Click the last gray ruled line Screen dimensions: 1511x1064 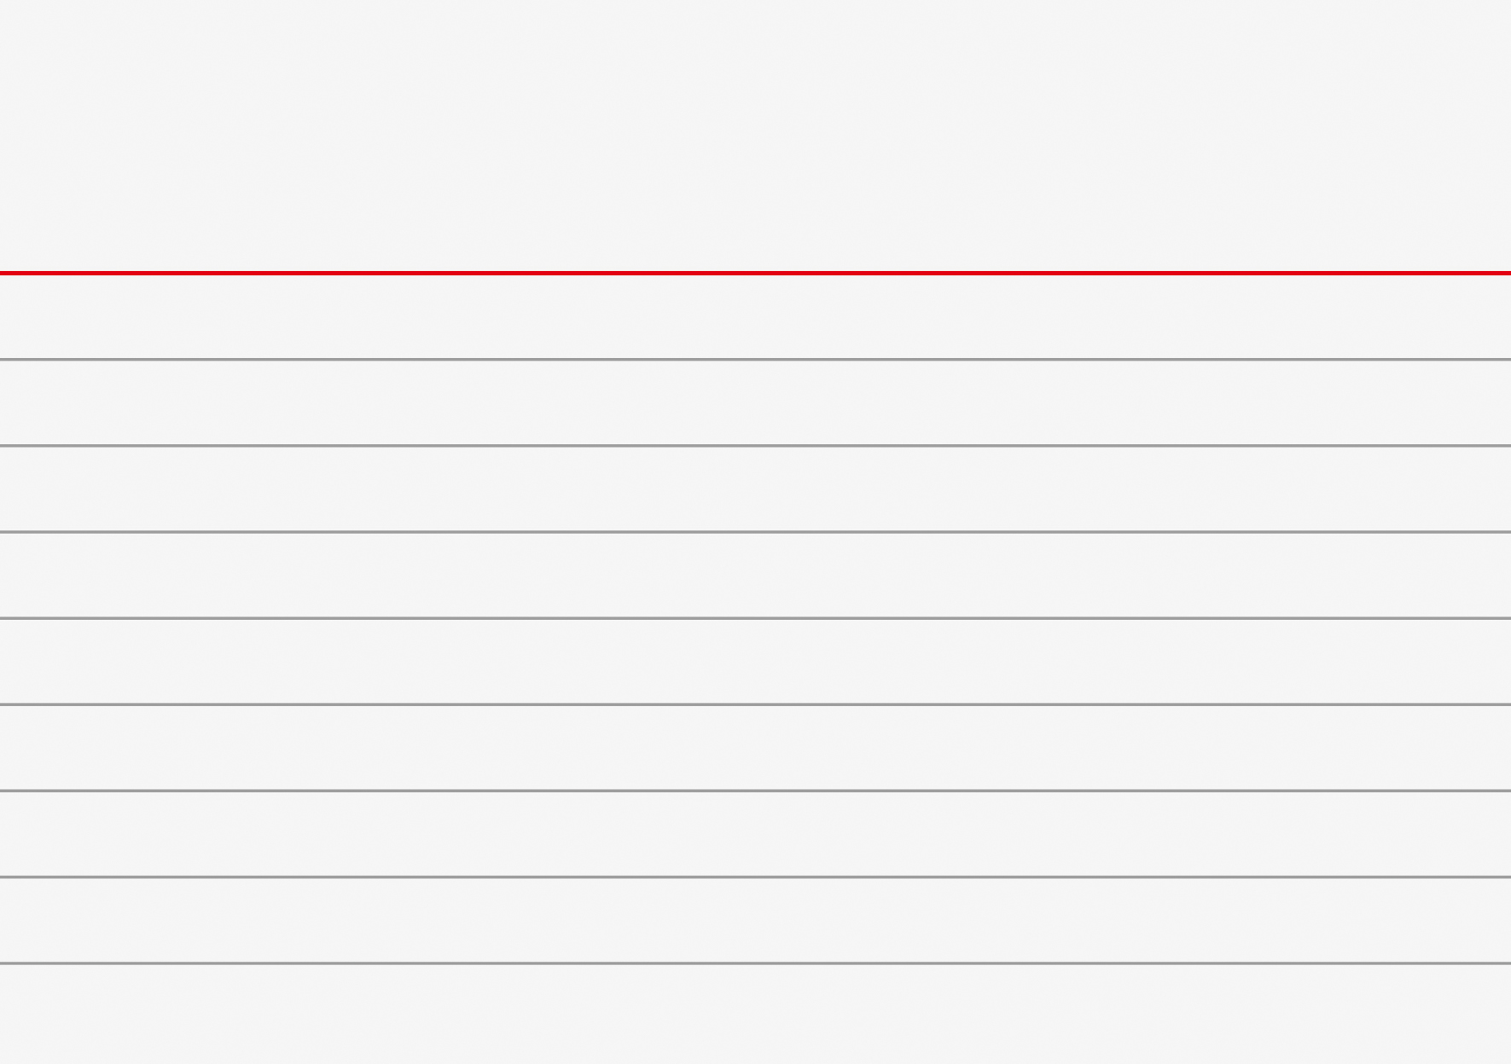coord(755,963)
